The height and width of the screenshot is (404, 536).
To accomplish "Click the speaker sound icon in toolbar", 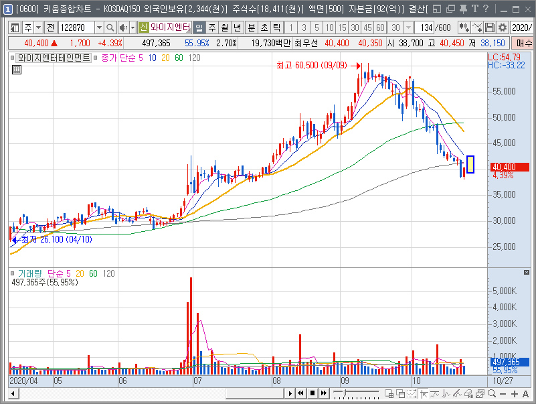I will point(123,27).
